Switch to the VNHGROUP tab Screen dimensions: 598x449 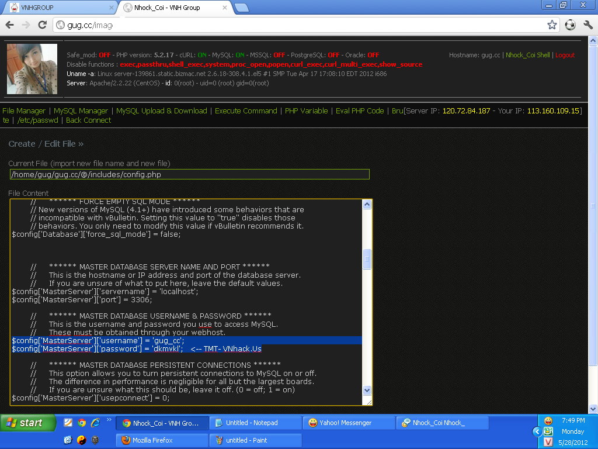point(59,8)
